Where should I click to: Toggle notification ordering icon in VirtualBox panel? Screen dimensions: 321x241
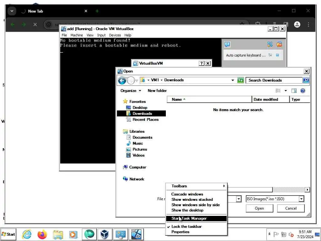click(270, 44)
